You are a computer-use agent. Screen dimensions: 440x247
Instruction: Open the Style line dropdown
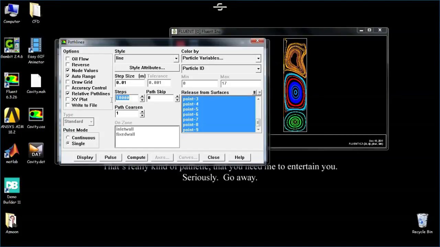coord(176,59)
